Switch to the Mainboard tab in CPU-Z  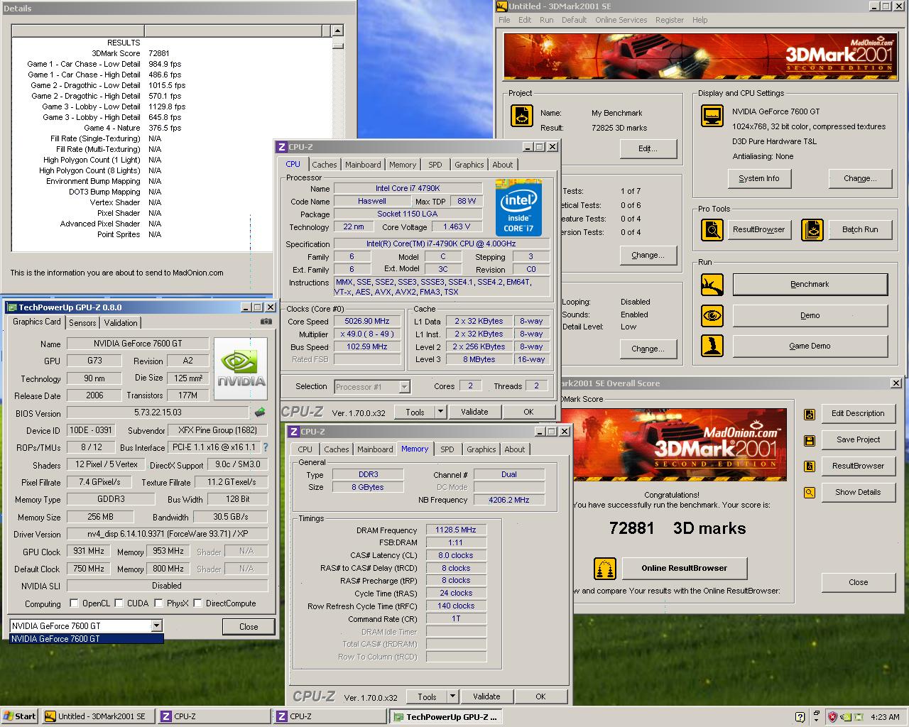(363, 165)
